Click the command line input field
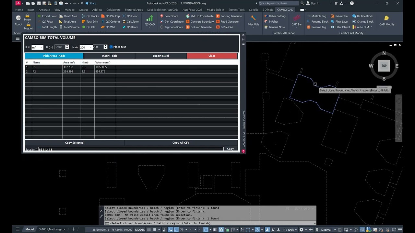The height and width of the screenshot is (233, 415). coord(210,223)
